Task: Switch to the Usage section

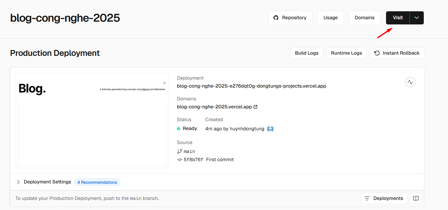Action: pos(331,18)
